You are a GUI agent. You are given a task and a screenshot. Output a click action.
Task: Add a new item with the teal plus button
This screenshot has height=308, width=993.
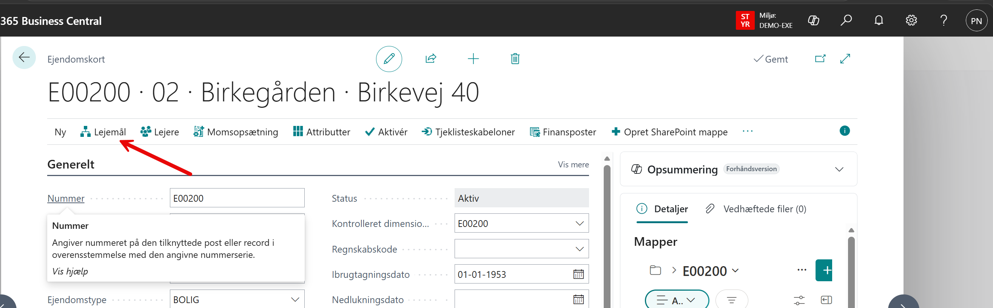point(824,270)
